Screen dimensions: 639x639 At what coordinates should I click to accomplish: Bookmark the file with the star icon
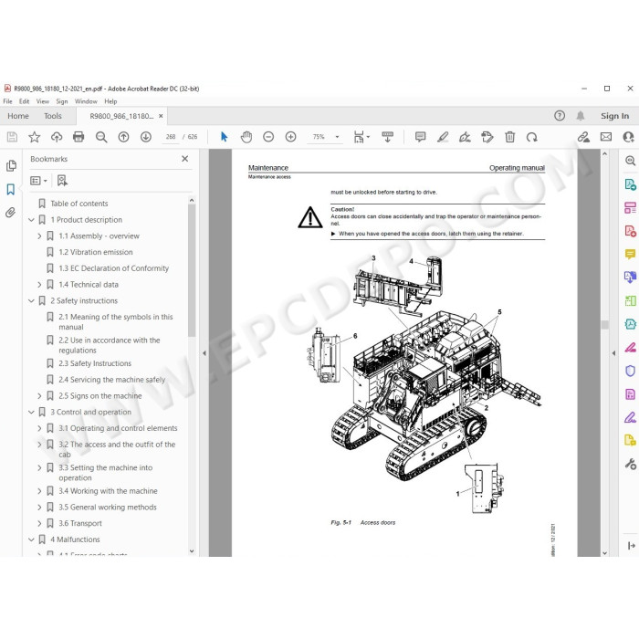point(35,137)
